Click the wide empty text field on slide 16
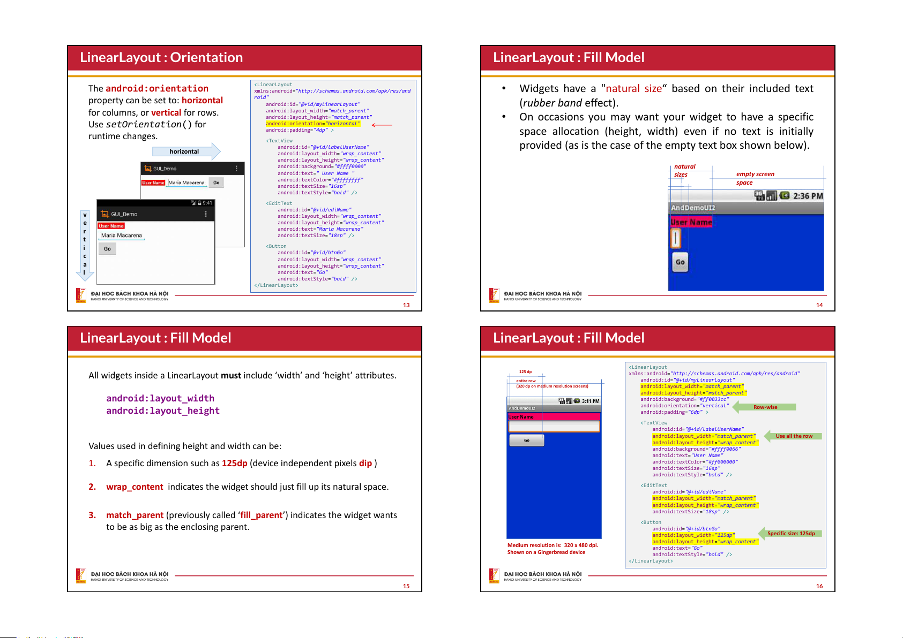This screenshot has width=903, height=638. coord(554,427)
